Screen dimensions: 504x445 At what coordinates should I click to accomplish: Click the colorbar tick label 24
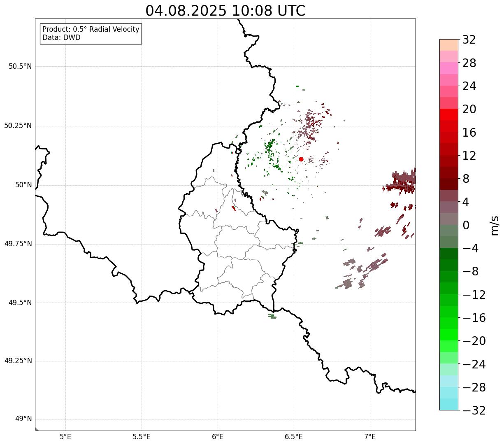tap(469, 86)
